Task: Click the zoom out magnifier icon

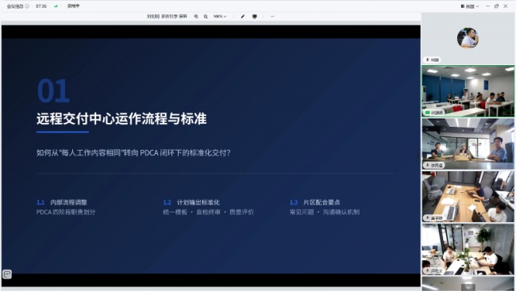Action: [206, 17]
